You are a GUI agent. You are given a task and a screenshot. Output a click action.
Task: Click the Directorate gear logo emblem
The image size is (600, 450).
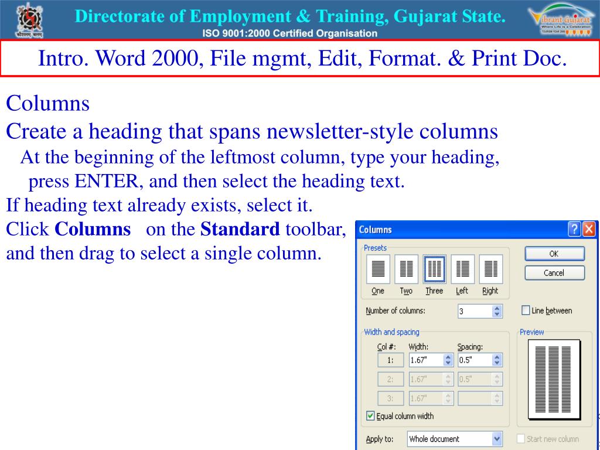pos(29,20)
